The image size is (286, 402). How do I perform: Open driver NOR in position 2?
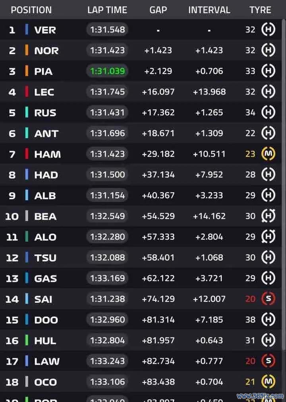point(46,50)
